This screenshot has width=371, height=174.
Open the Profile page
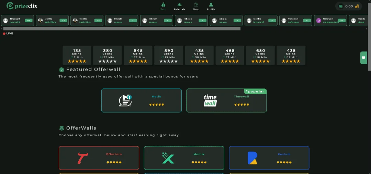tap(211, 7)
